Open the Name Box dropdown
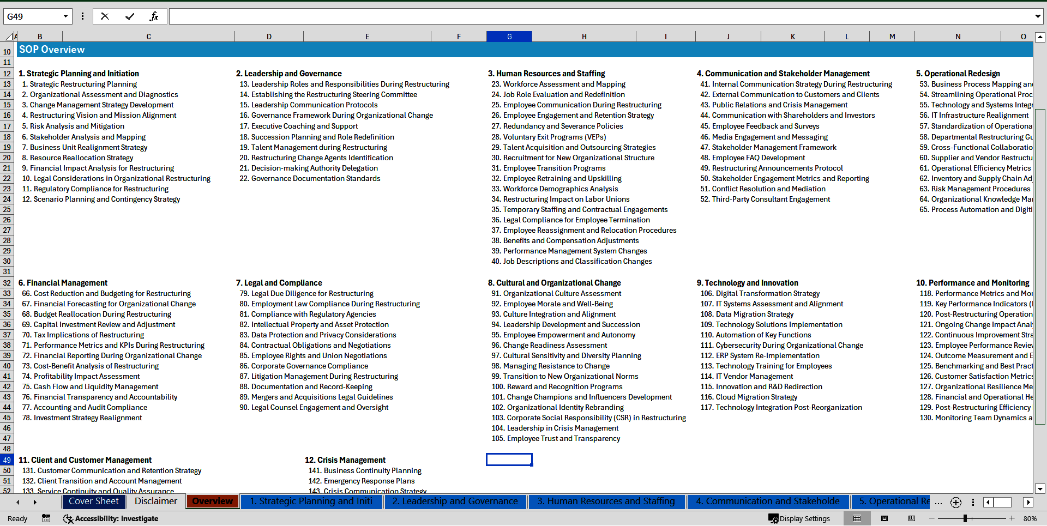1047x526 pixels. (x=65, y=16)
